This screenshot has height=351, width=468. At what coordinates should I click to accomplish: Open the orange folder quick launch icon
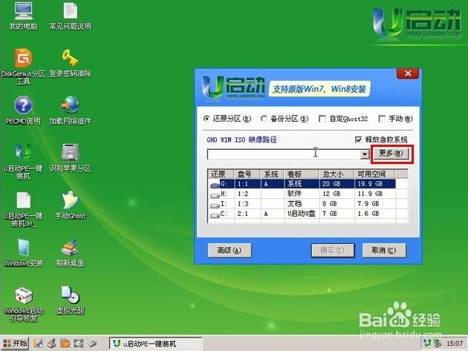[65, 344]
